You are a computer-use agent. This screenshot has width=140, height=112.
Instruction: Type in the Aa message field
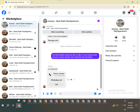[x=76, y=94]
